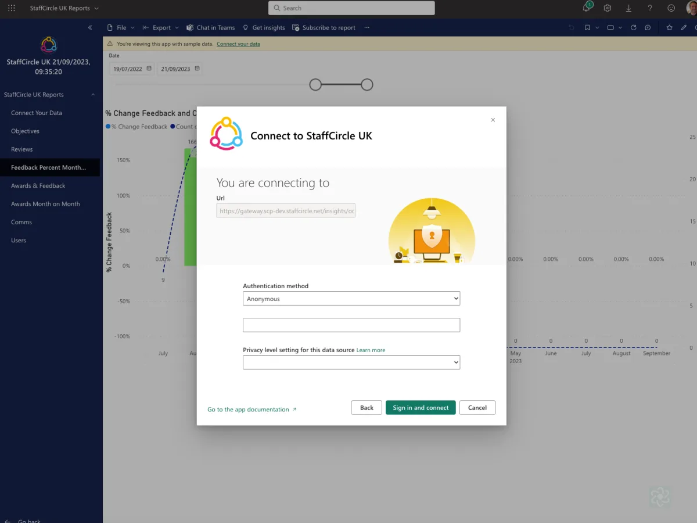Click the warning icon in sample data banner
Image resolution: width=697 pixels, height=523 pixels.
pos(110,44)
